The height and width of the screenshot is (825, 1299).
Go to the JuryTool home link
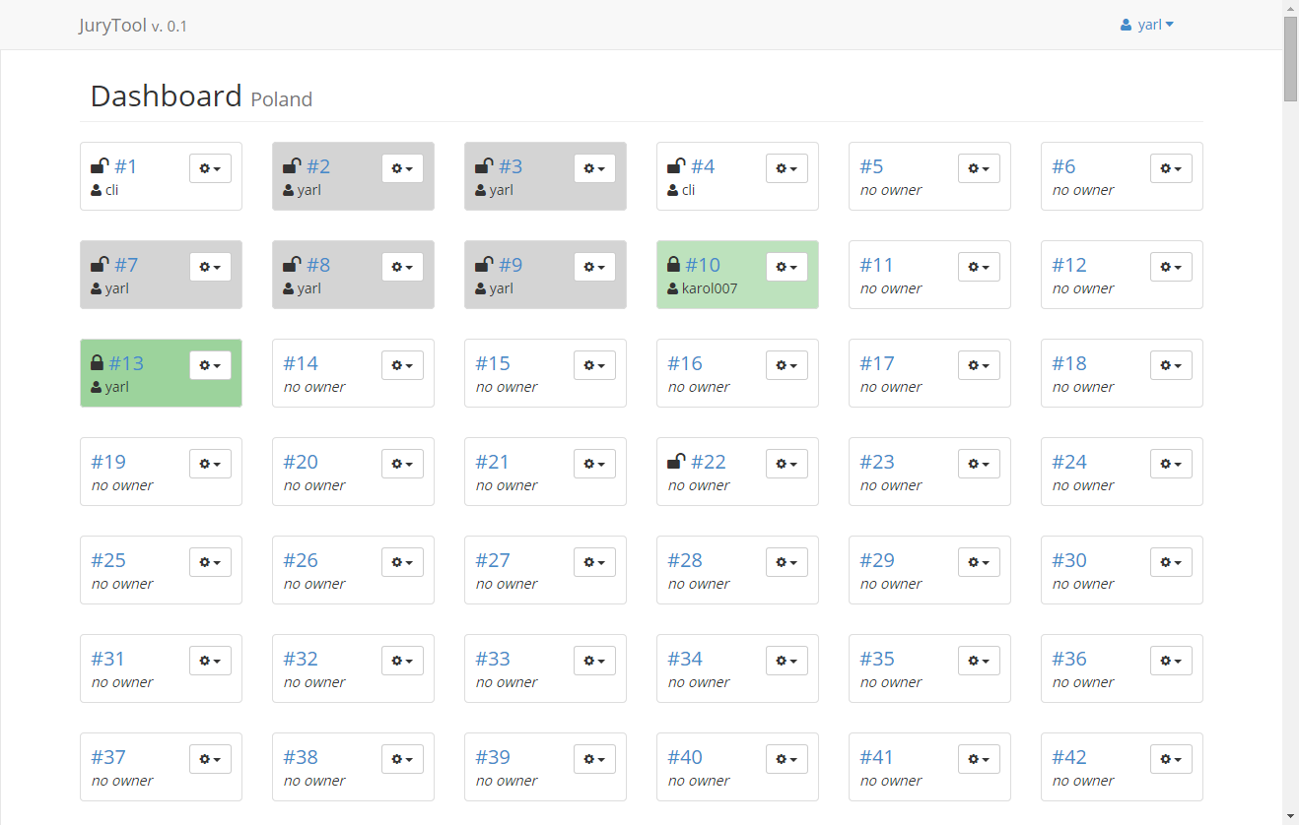coord(133,26)
